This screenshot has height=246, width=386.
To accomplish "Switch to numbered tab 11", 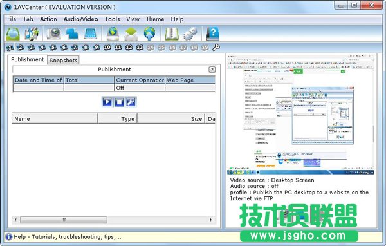I will (118, 48).
